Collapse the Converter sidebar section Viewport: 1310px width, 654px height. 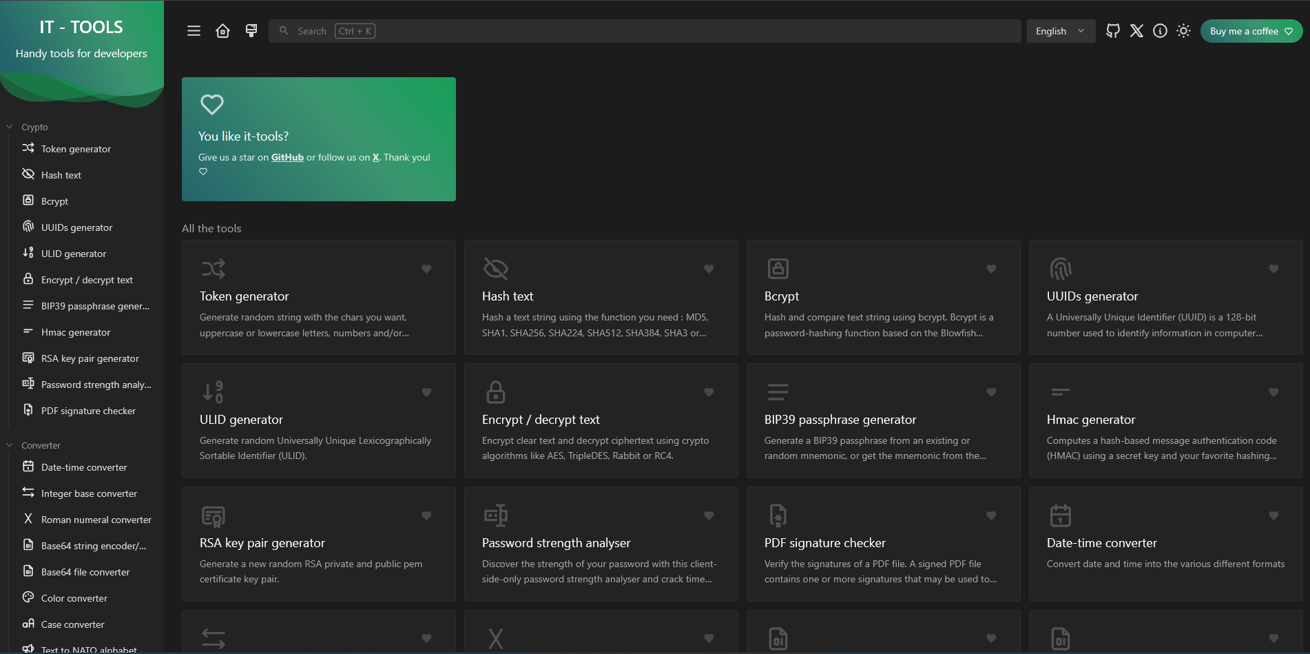coord(10,445)
